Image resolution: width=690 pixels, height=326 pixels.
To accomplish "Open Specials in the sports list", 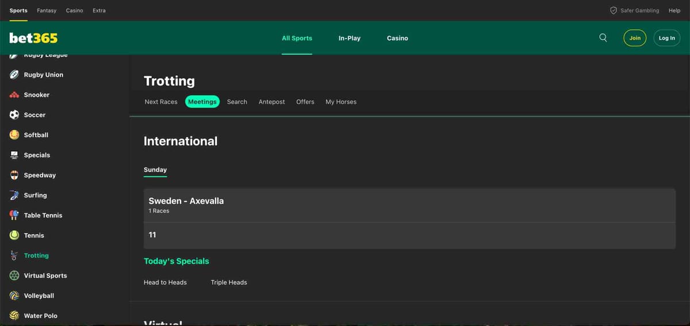I will point(37,155).
